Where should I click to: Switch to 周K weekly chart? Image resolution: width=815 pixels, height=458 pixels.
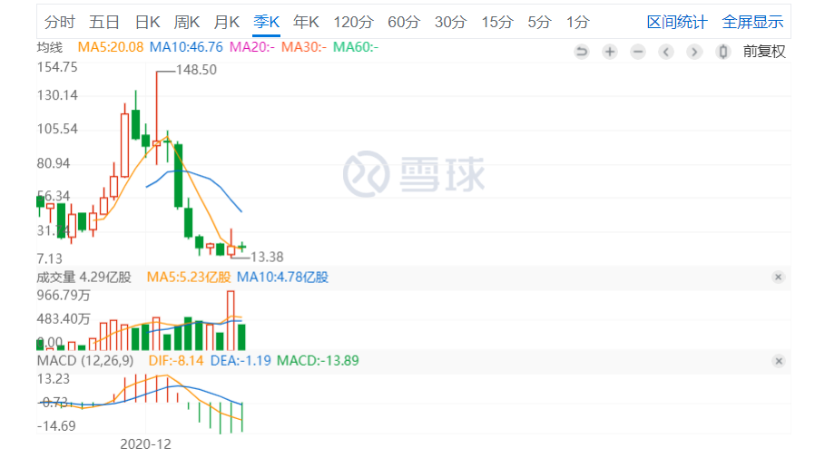coord(187,22)
